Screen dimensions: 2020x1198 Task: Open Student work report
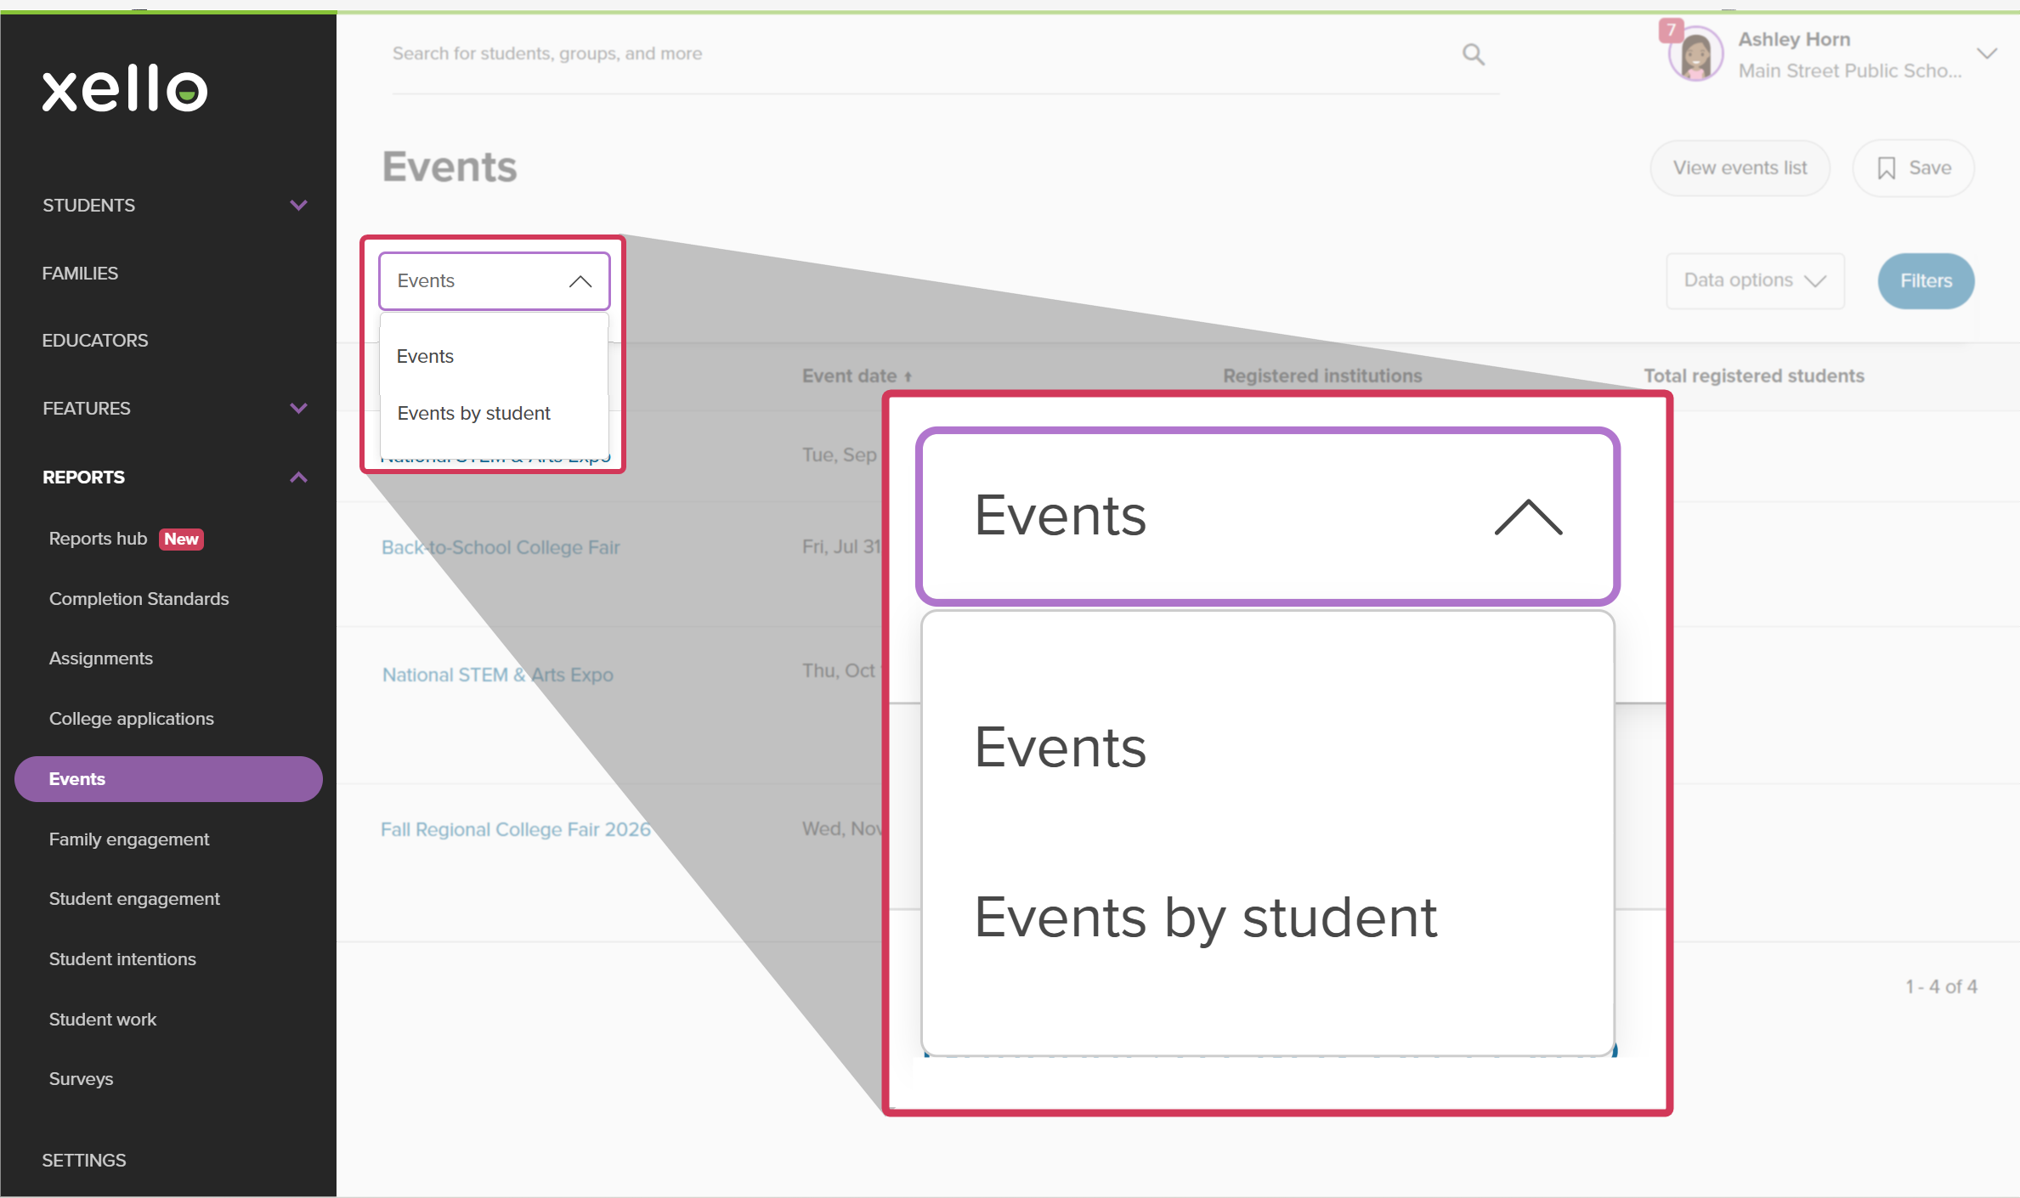(102, 1020)
